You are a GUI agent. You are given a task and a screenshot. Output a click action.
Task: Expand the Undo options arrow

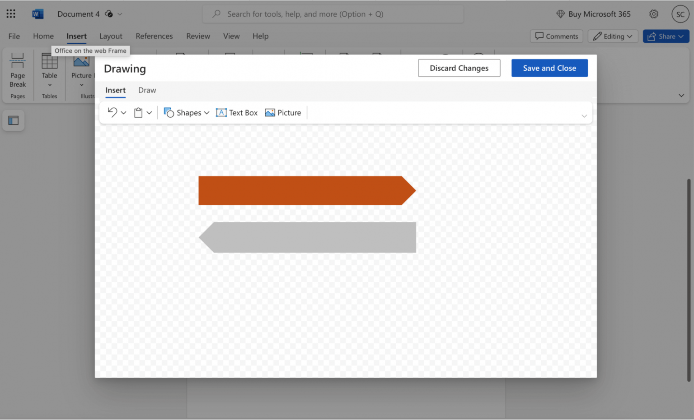124,113
